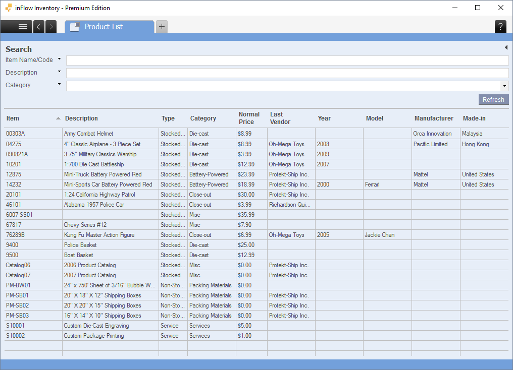Sort by the Model column header
Screen dimensions: 513x370
[x=375, y=118]
